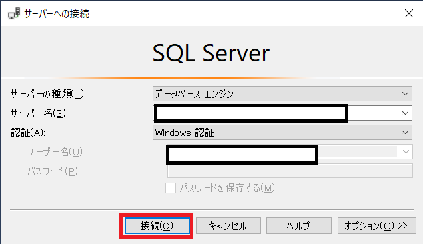This screenshot has height=244, width=423.
Task: Open the サーバーの種類 dropdown
Action: (282, 93)
